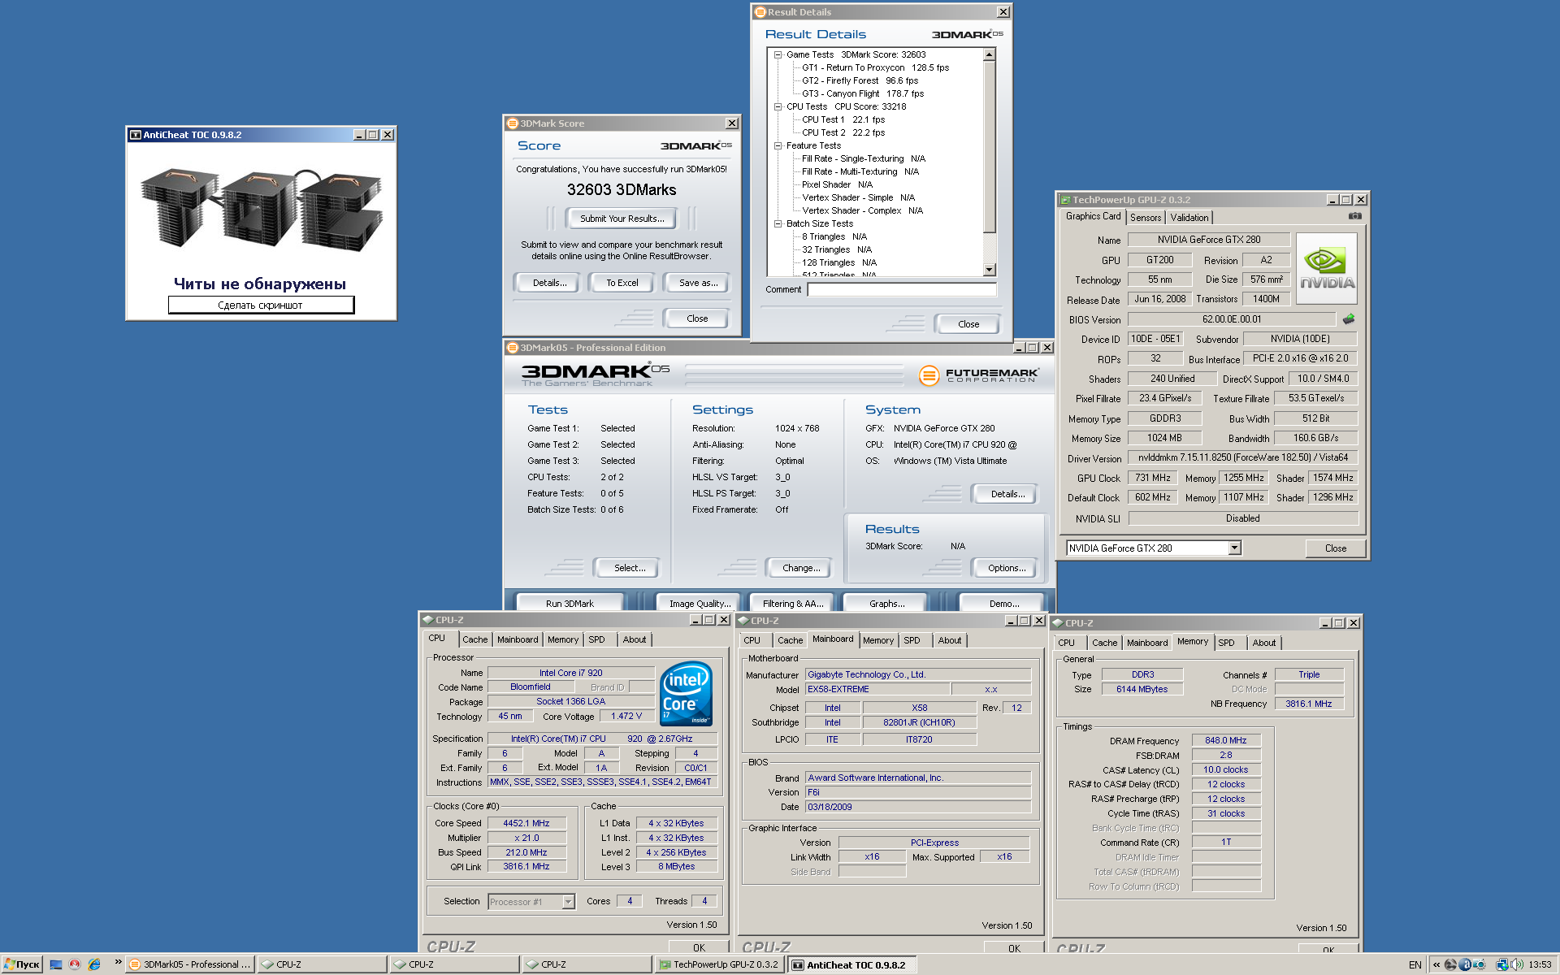The height and width of the screenshot is (975, 1560).
Task: Click the EN language indicator
Action: click(x=1415, y=965)
